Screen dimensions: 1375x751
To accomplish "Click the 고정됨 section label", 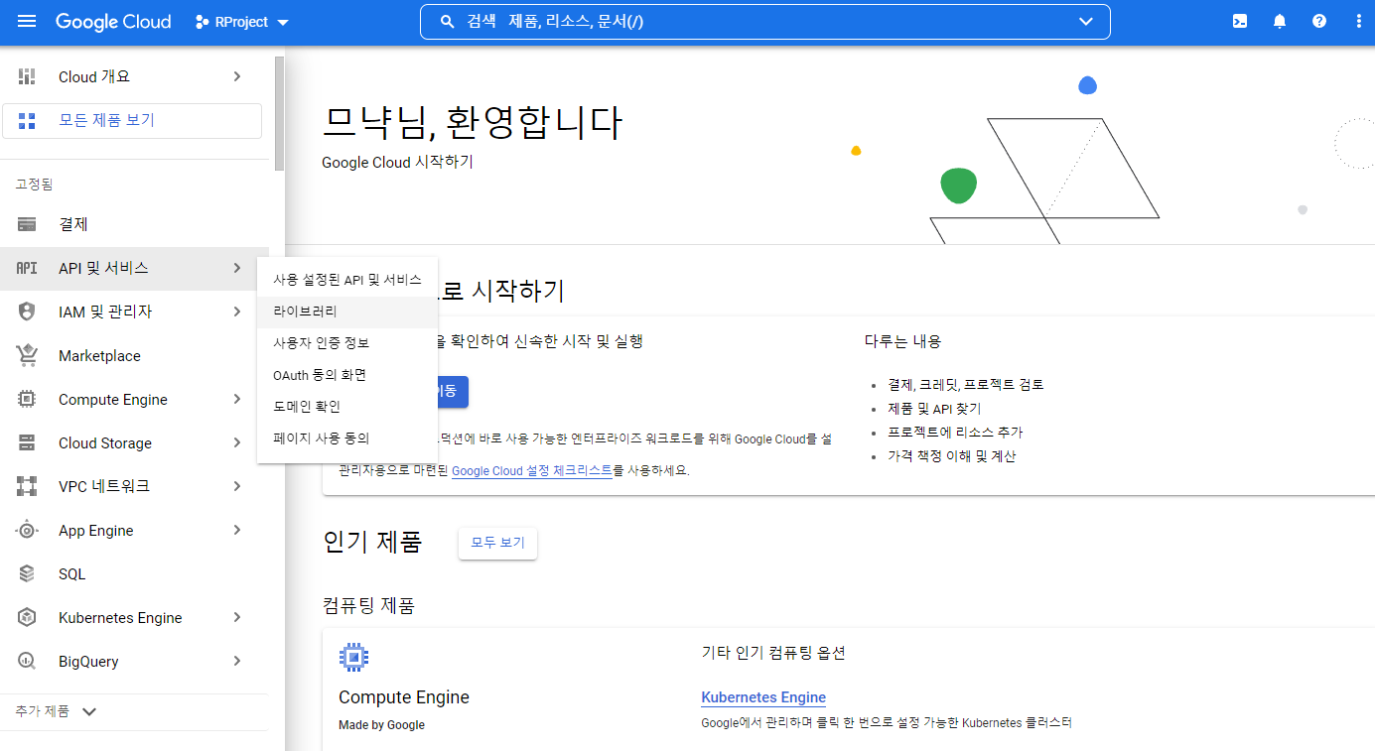I will [x=34, y=185].
